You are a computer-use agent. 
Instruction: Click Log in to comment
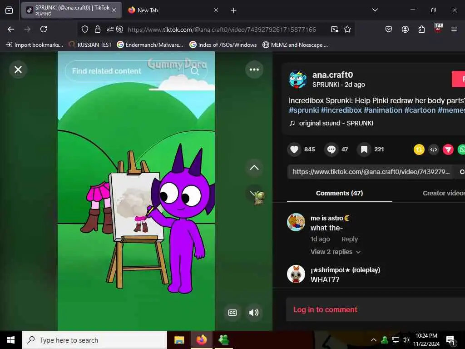tap(325, 309)
